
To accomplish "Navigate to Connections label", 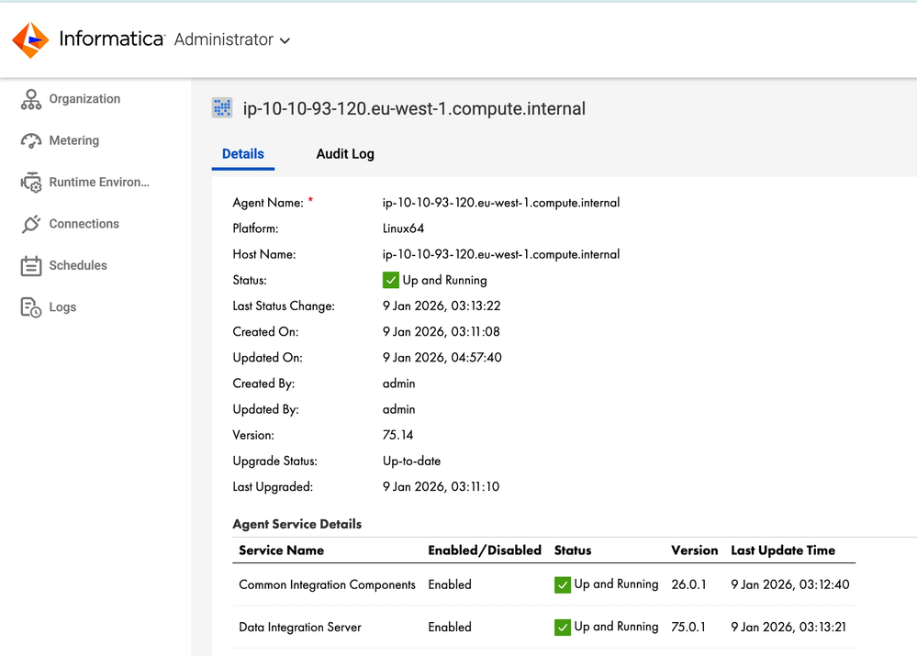I will [84, 223].
